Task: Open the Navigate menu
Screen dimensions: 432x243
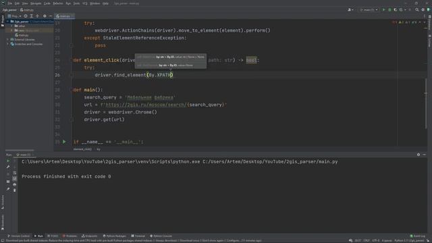Action: coord(36,3)
